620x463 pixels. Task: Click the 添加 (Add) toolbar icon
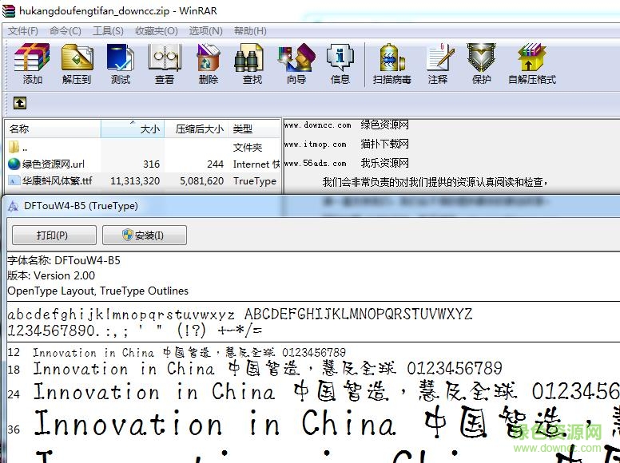pyautogui.click(x=32, y=64)
